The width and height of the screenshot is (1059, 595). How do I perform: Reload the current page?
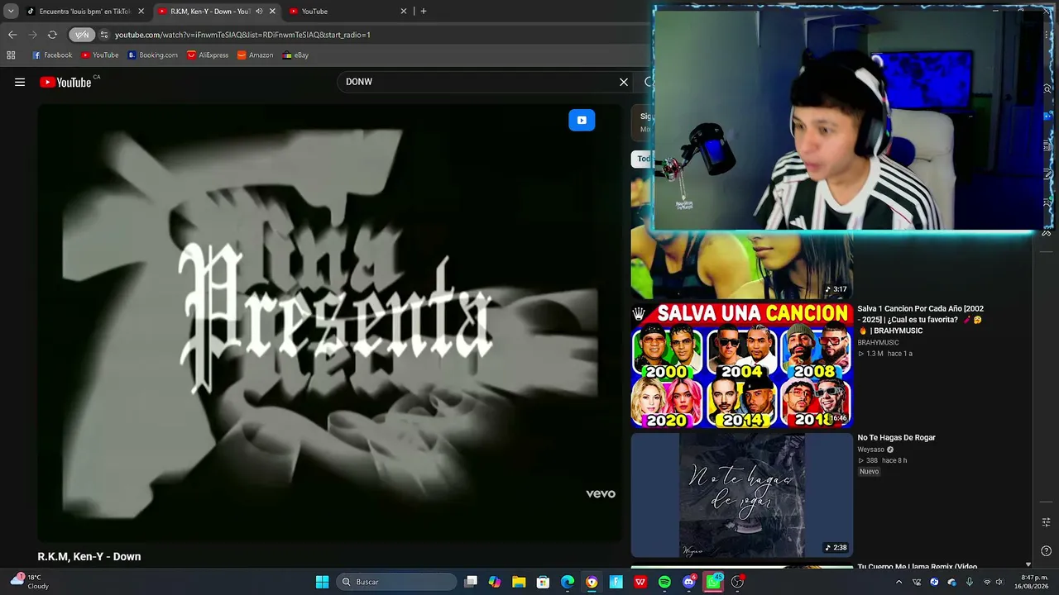pos(52,35)
